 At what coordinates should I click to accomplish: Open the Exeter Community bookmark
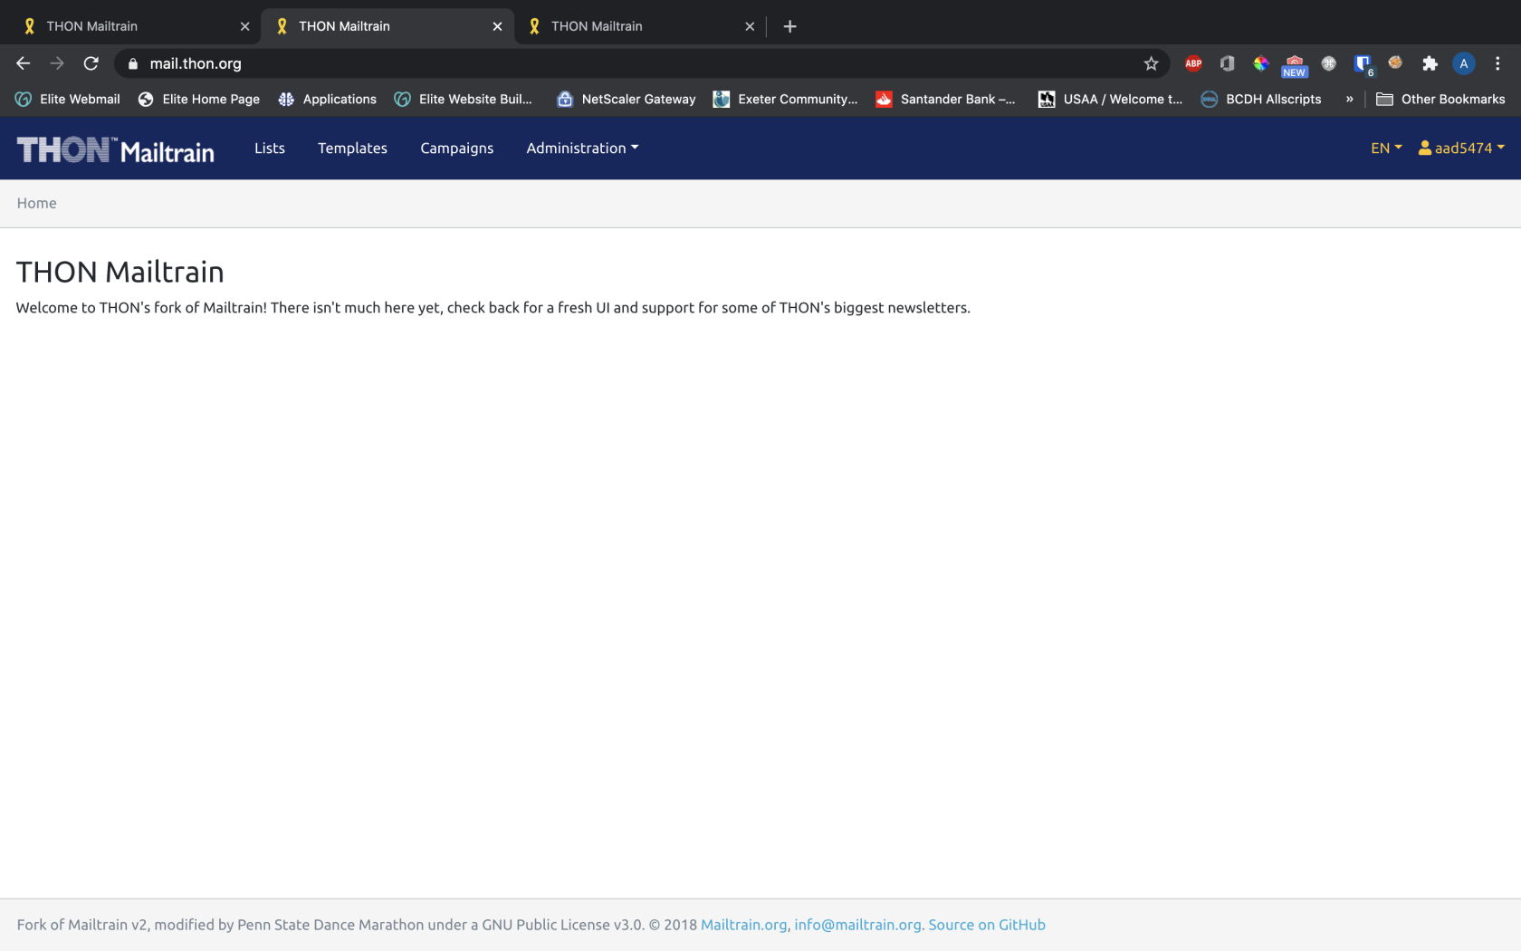pyautogui.click(x=785, y=99)
